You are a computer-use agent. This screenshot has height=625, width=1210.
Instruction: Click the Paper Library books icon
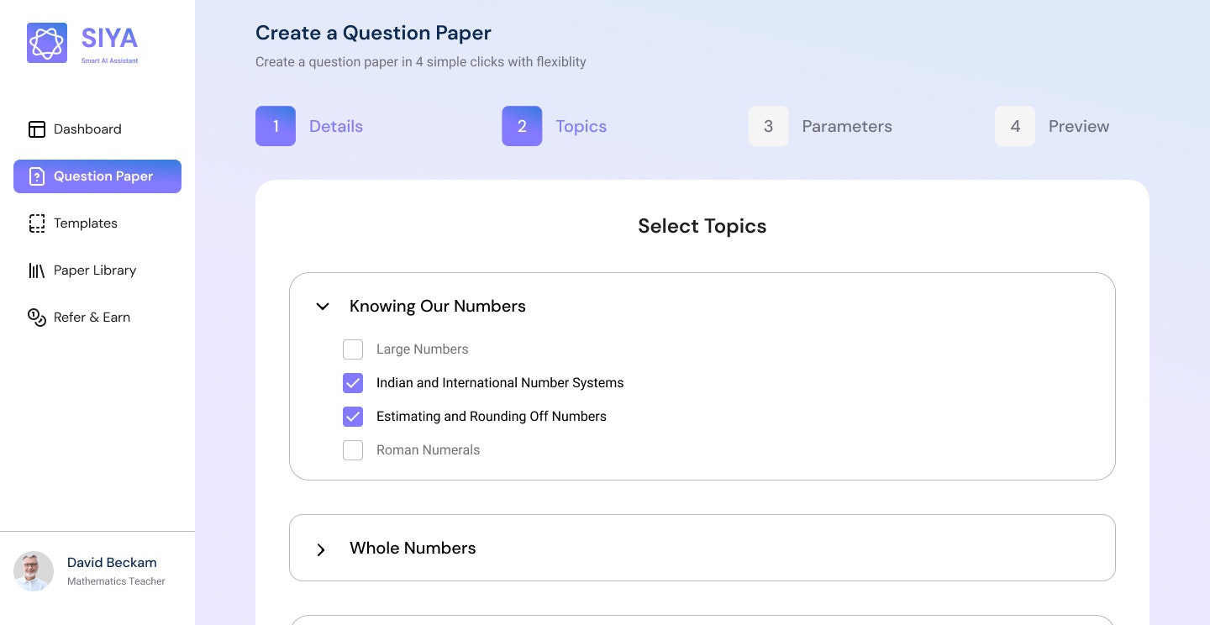[x=37, y=270]
